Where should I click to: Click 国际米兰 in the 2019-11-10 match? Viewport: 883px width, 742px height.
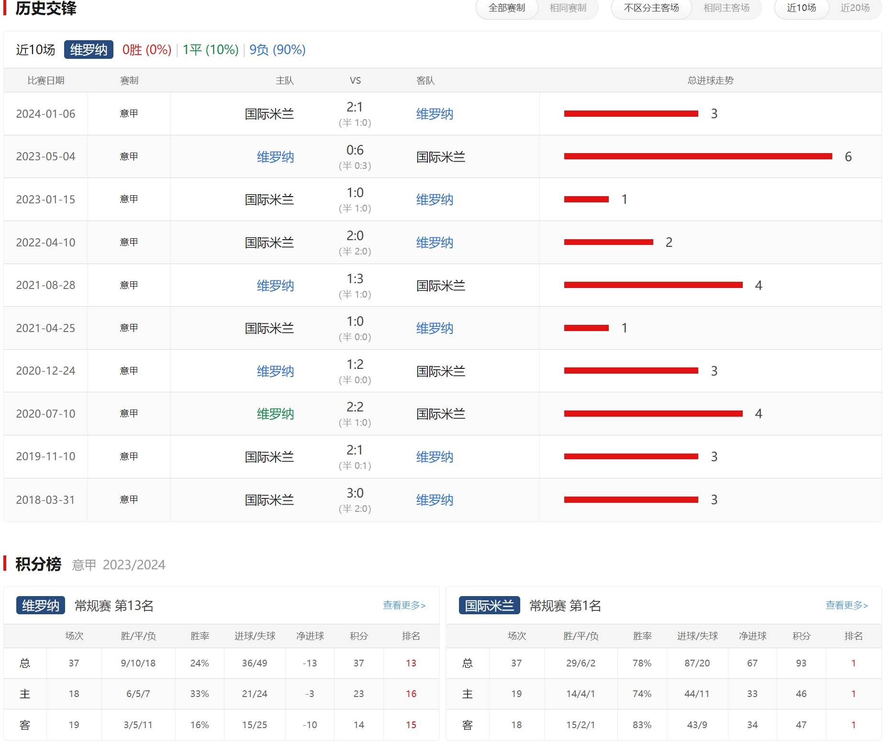tap(269, 457)
